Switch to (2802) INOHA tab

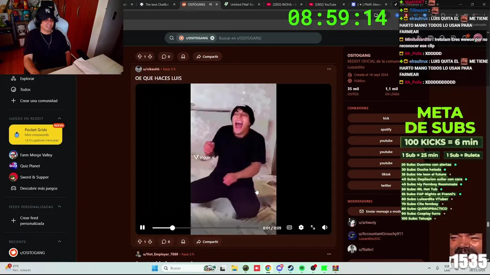click(284, 5)
